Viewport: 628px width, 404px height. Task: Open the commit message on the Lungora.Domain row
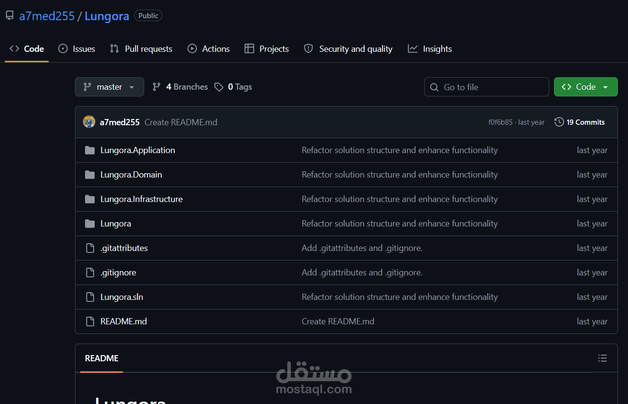[x=400, y=175]
